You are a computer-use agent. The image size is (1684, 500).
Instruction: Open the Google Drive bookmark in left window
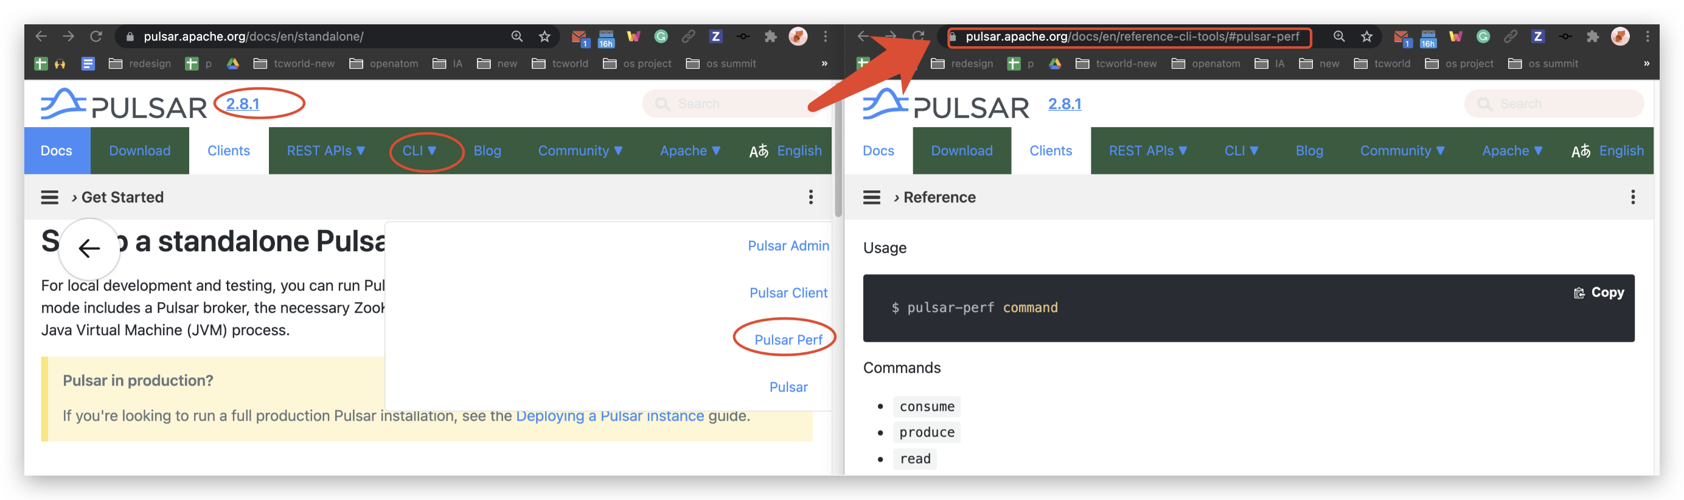(233, 63)
